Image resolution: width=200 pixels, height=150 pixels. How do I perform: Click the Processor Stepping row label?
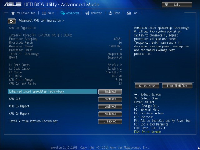click(23, 39)
